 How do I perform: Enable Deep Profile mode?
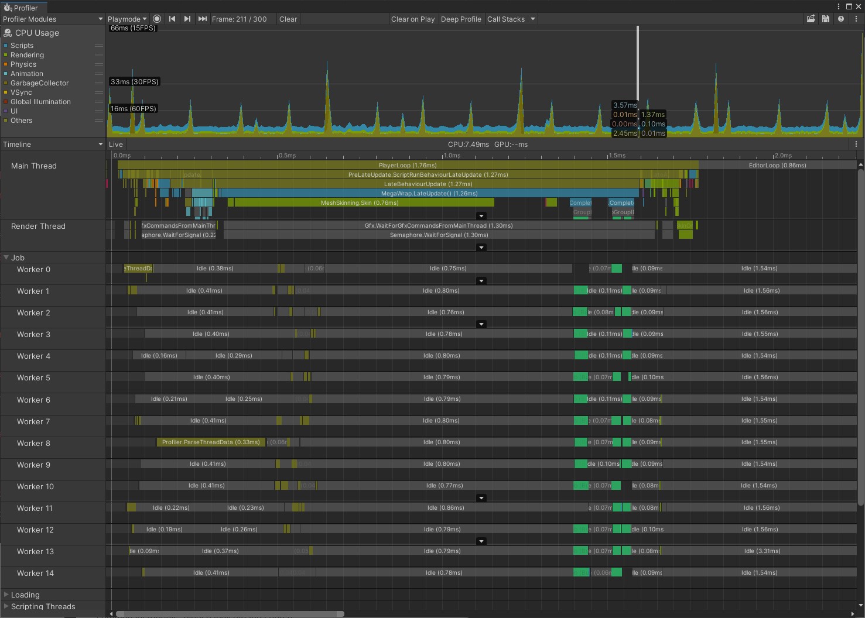coord(461,19)
